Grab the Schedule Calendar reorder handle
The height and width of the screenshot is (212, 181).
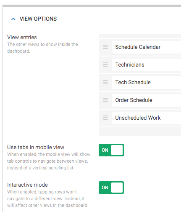tap(105, 47)
